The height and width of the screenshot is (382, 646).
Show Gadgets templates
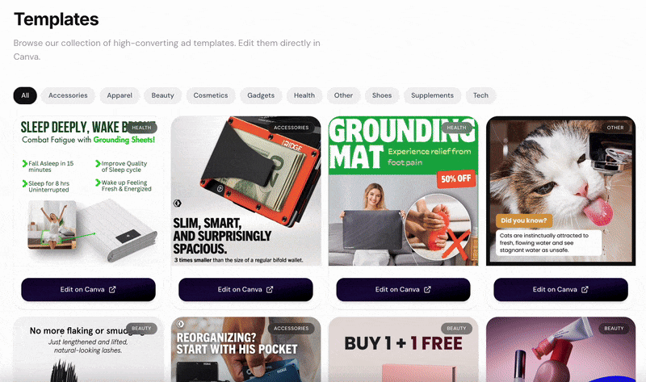coord(261,95)
